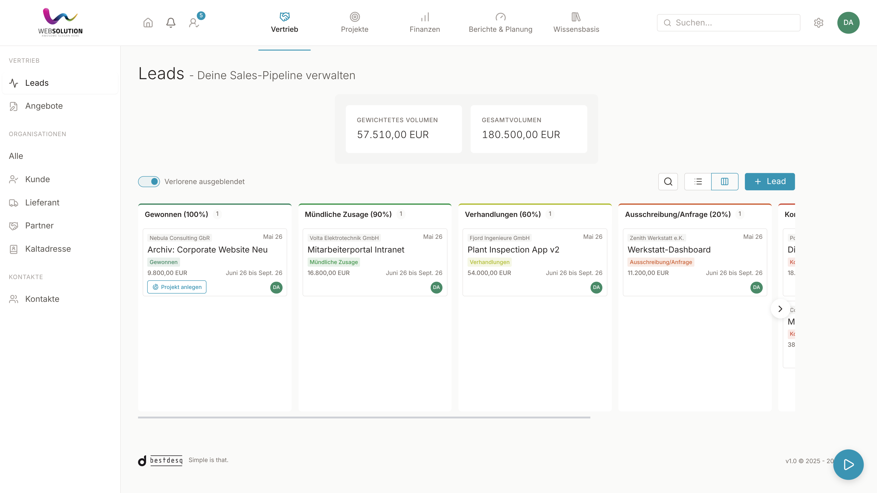Click Gewichtetes Volumen card
This screenshot has height=493, width=877.
pos(404,129)
